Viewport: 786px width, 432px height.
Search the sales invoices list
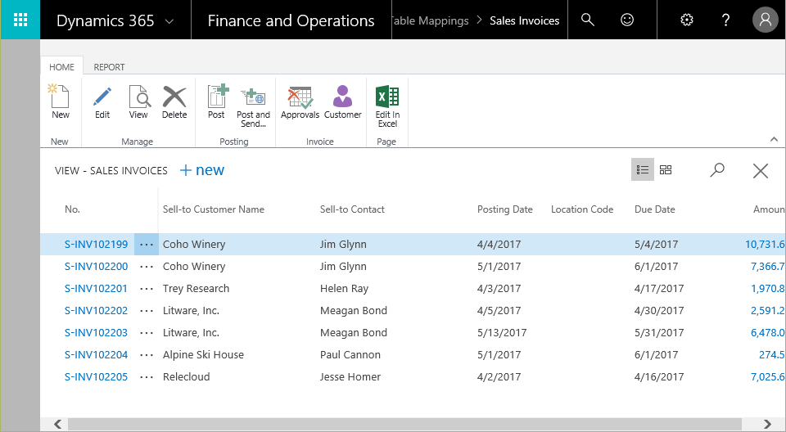pyautogui.click(x=717, y=170)
